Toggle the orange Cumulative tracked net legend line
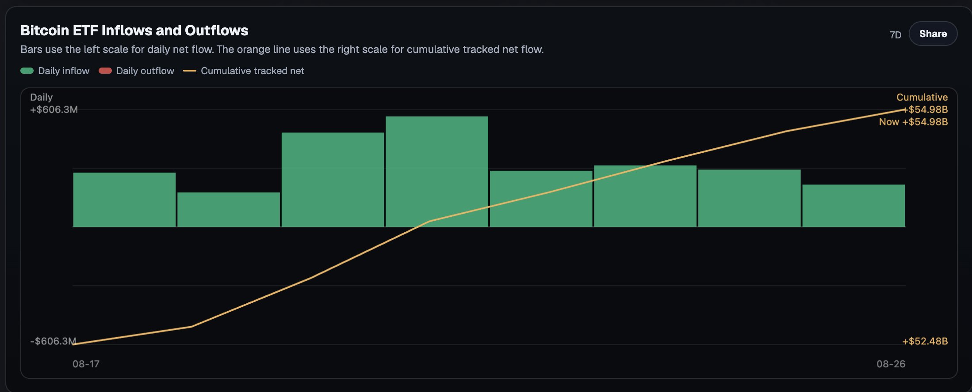Viewport: 972px width, 392px height. (x=190, y=71)
